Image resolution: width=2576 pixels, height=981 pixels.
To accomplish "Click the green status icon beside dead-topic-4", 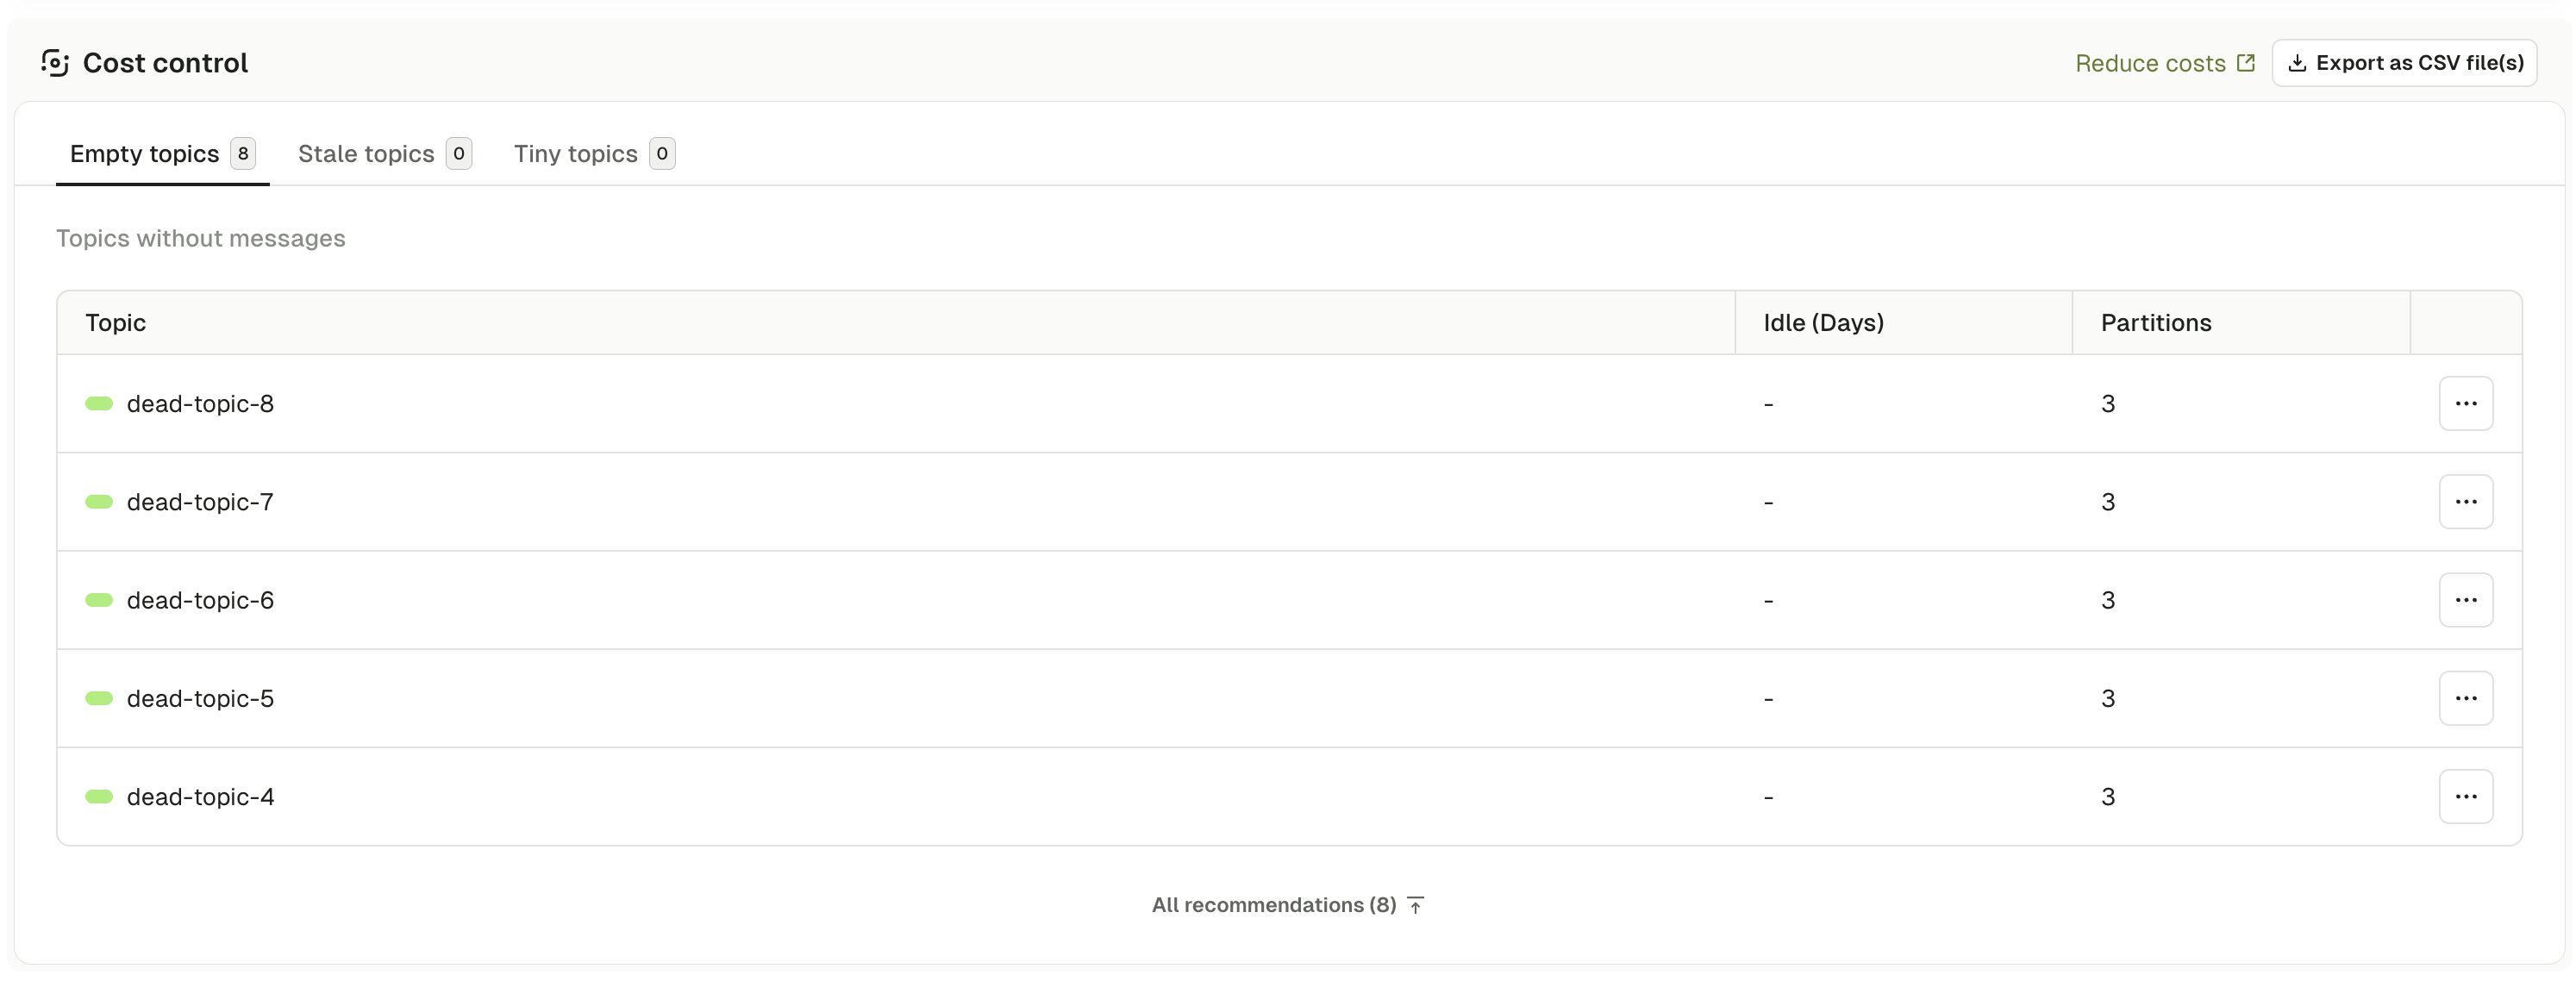I will coord(99,796).
